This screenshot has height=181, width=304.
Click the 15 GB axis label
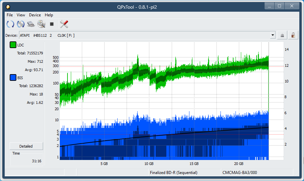[194, 164]
